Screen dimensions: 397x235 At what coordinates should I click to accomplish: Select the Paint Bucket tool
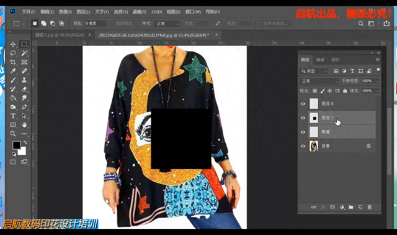pyautogui.click(x=13, y=98)
